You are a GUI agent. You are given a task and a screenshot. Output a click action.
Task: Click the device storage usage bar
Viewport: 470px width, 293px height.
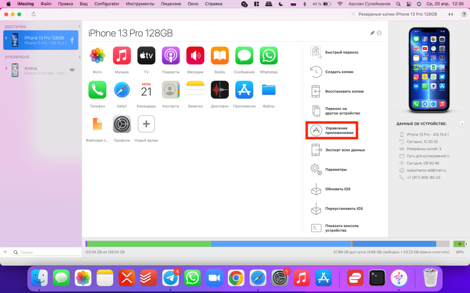pyautogui.click(x=268, y=244)
